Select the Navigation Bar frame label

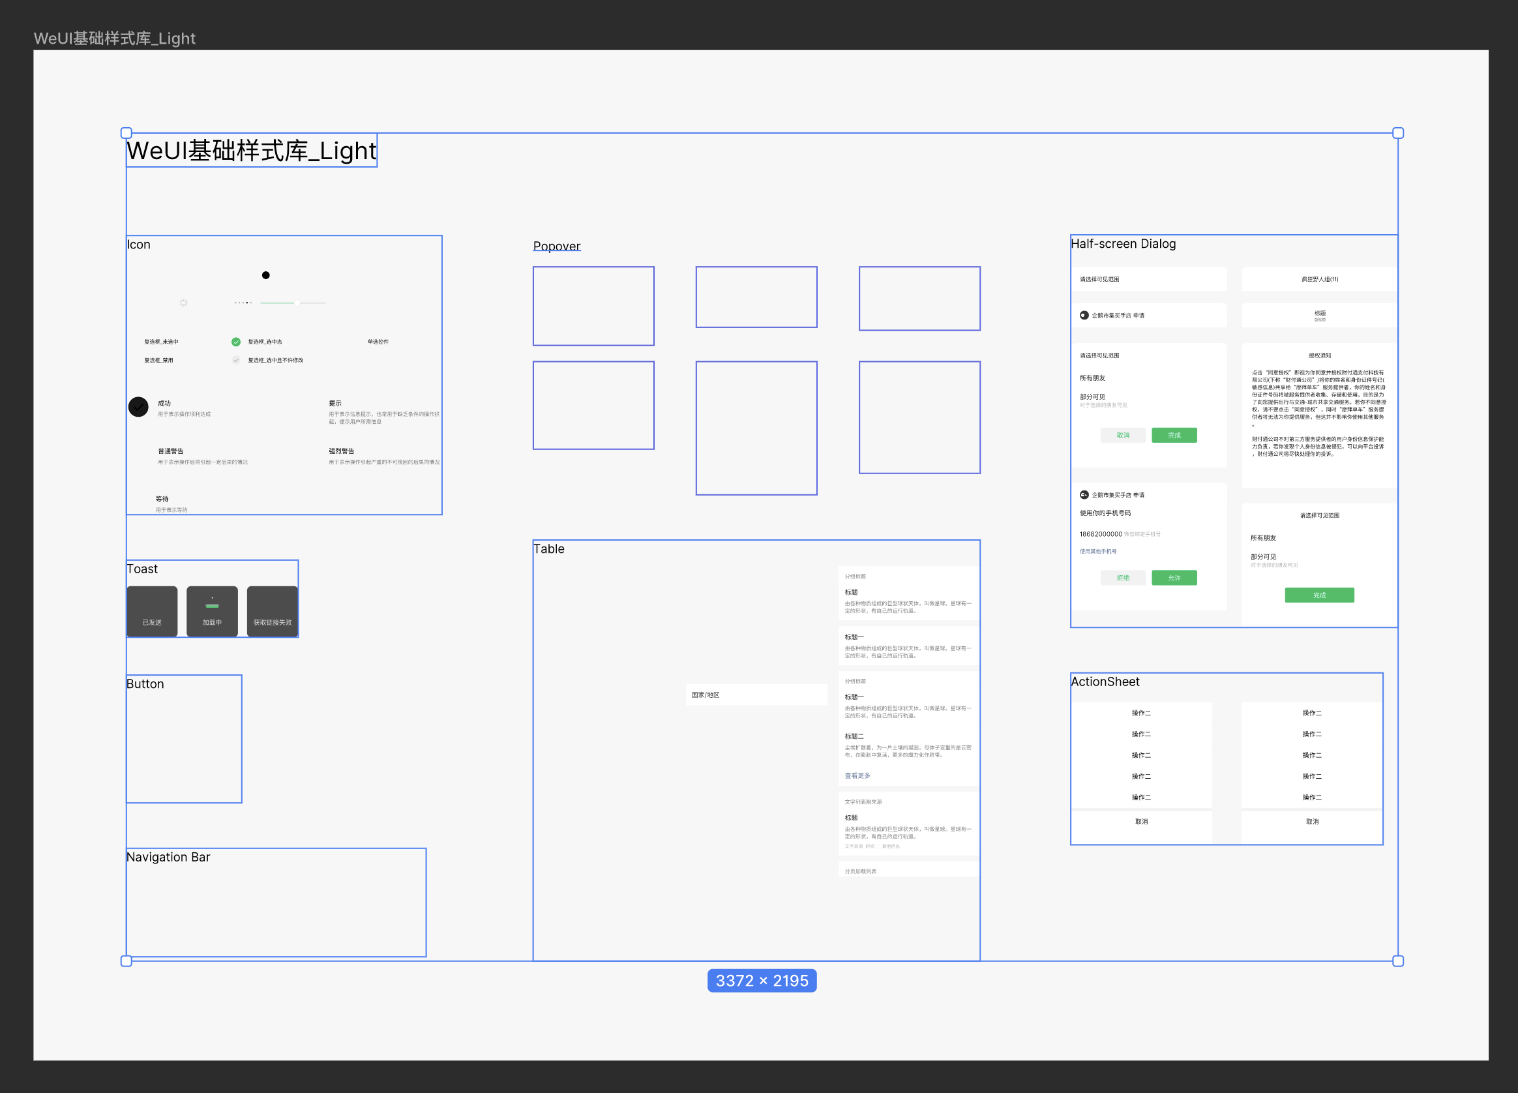pos(168,857)
